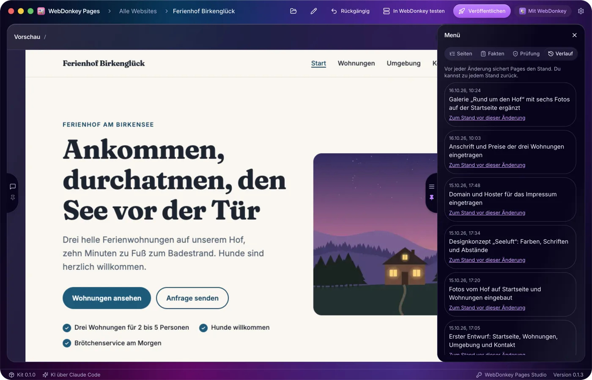592x380 pixels.
Task: Click Rückgängig undo button
Action: coord(351,11)
